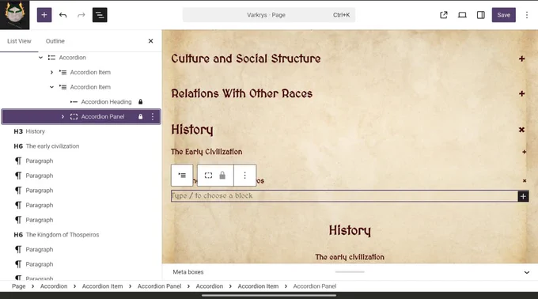Open the device preview icon
This screenshot has width=538, height=299.
[x=462, y=15]
